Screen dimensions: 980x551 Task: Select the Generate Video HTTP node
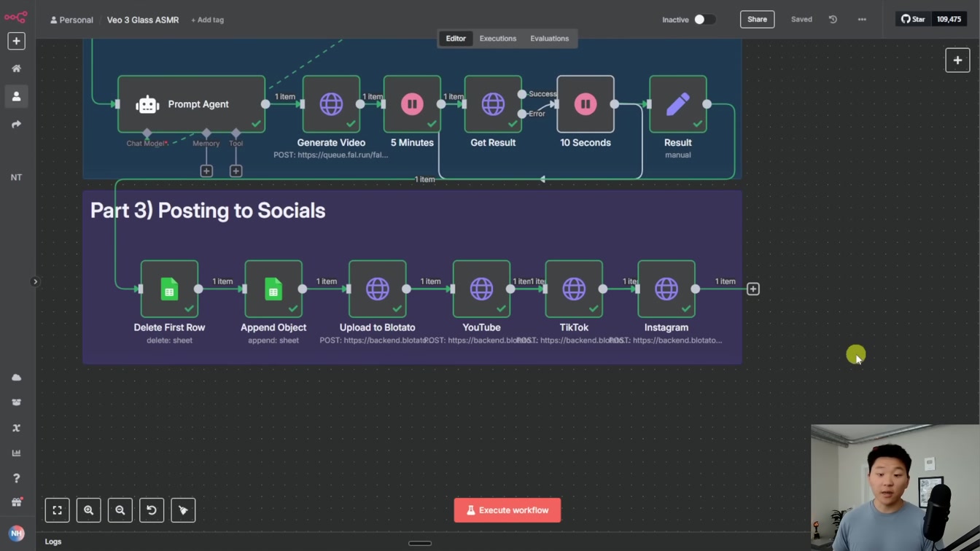pos(331,104)
